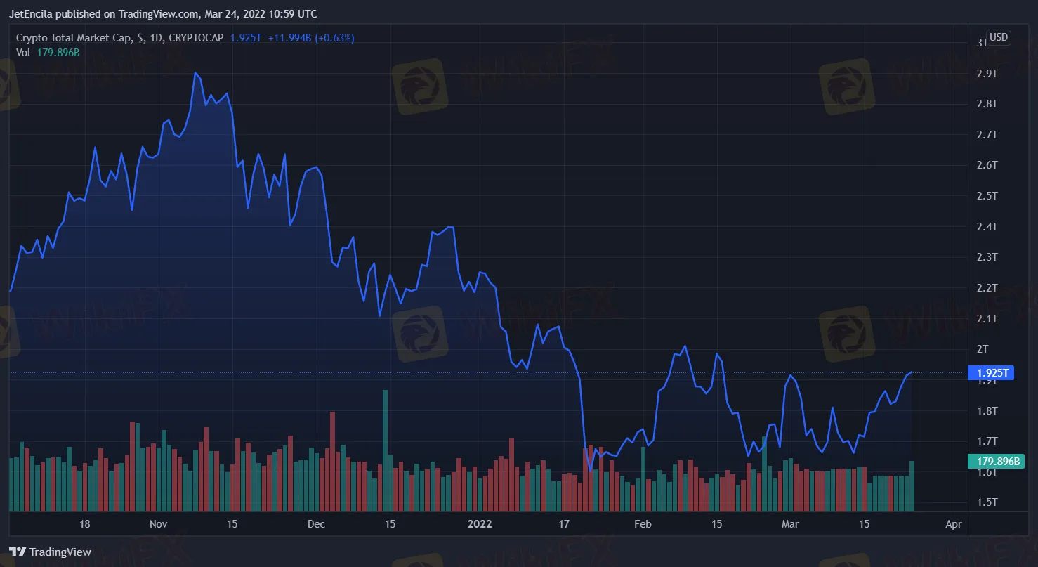
Task: Click the 1D interval in the legend
Action: coord(156,38)
